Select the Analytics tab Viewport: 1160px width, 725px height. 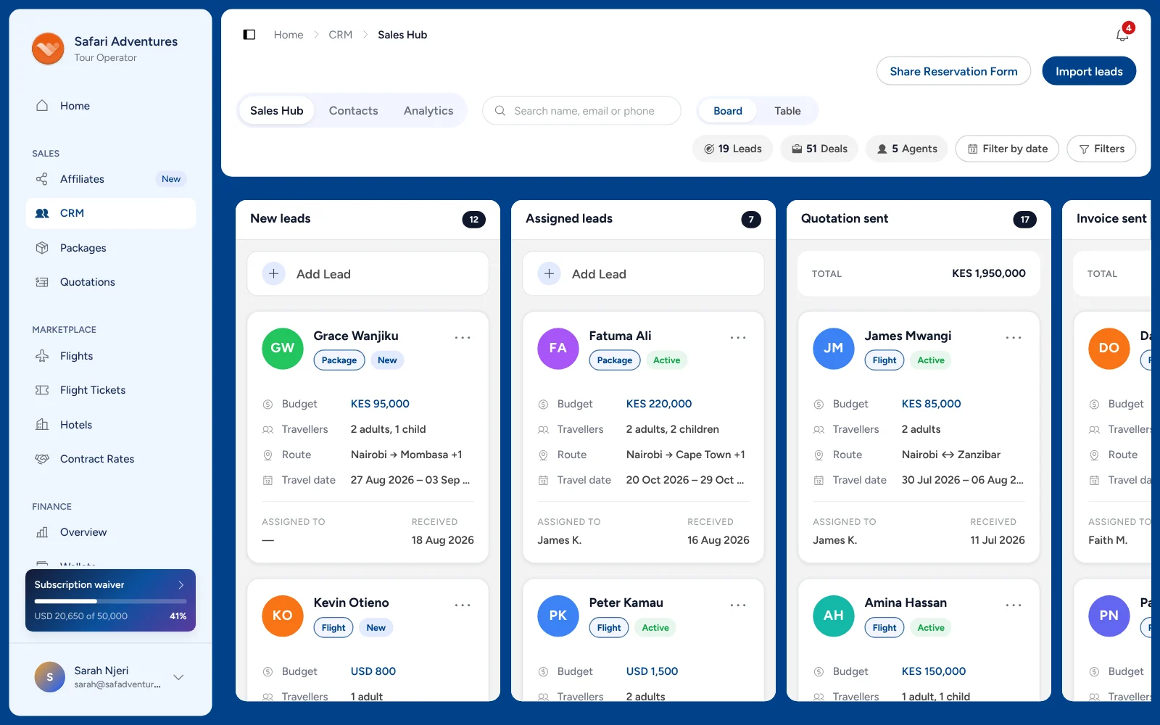428,111
